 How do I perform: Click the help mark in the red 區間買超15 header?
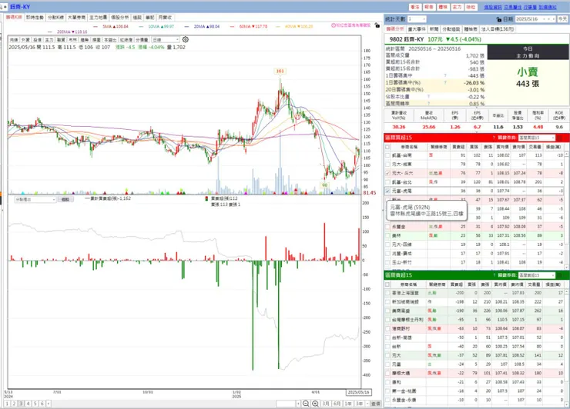tap(494, 138)
